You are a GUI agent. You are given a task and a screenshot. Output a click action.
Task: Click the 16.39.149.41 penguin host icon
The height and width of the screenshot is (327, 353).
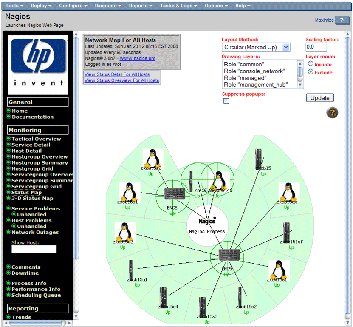(x=219, y=181)
